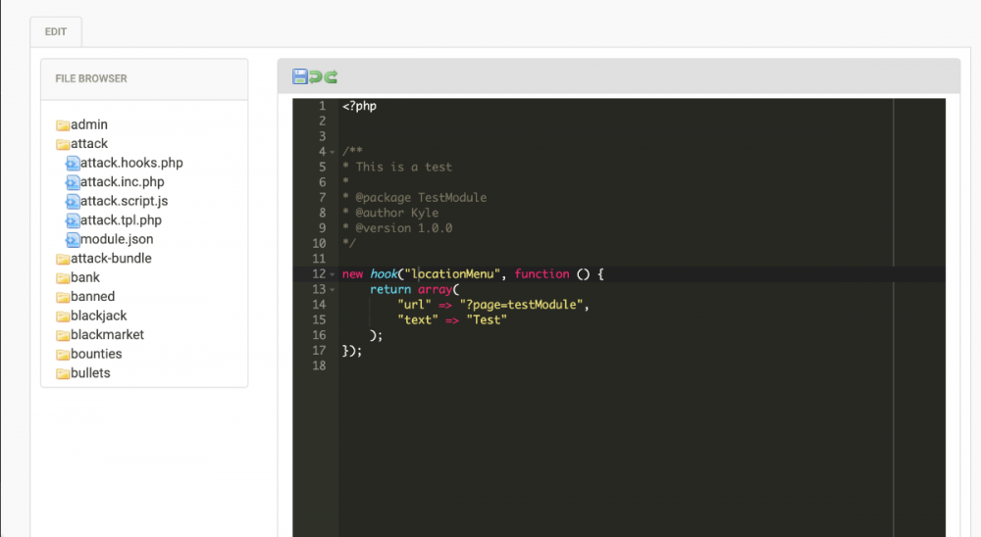Switch to the Edit tab
This screenshot has height=537, width=981.
(x=56, y=31)
